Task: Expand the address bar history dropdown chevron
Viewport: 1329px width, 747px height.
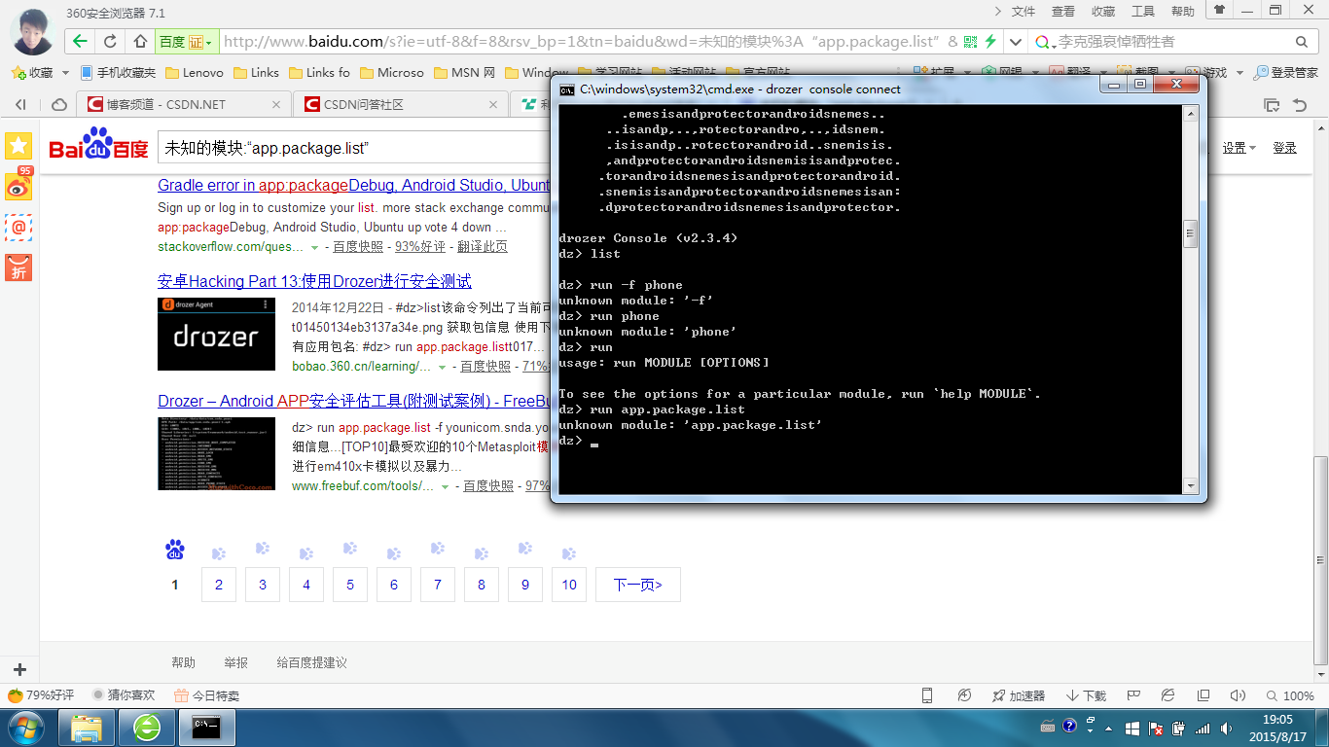Action: pyautogui.click(x=1015, y=42)
